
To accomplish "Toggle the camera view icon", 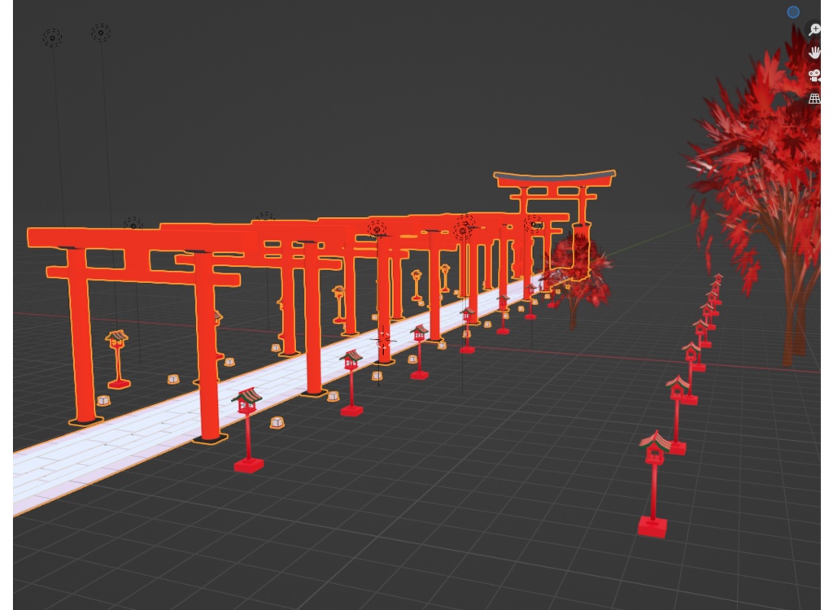I will click(813, 75).
